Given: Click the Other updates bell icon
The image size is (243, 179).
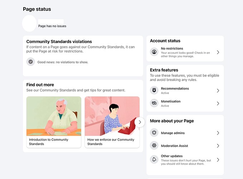Looking at the screenshot, I should click(x=154, y=159).
